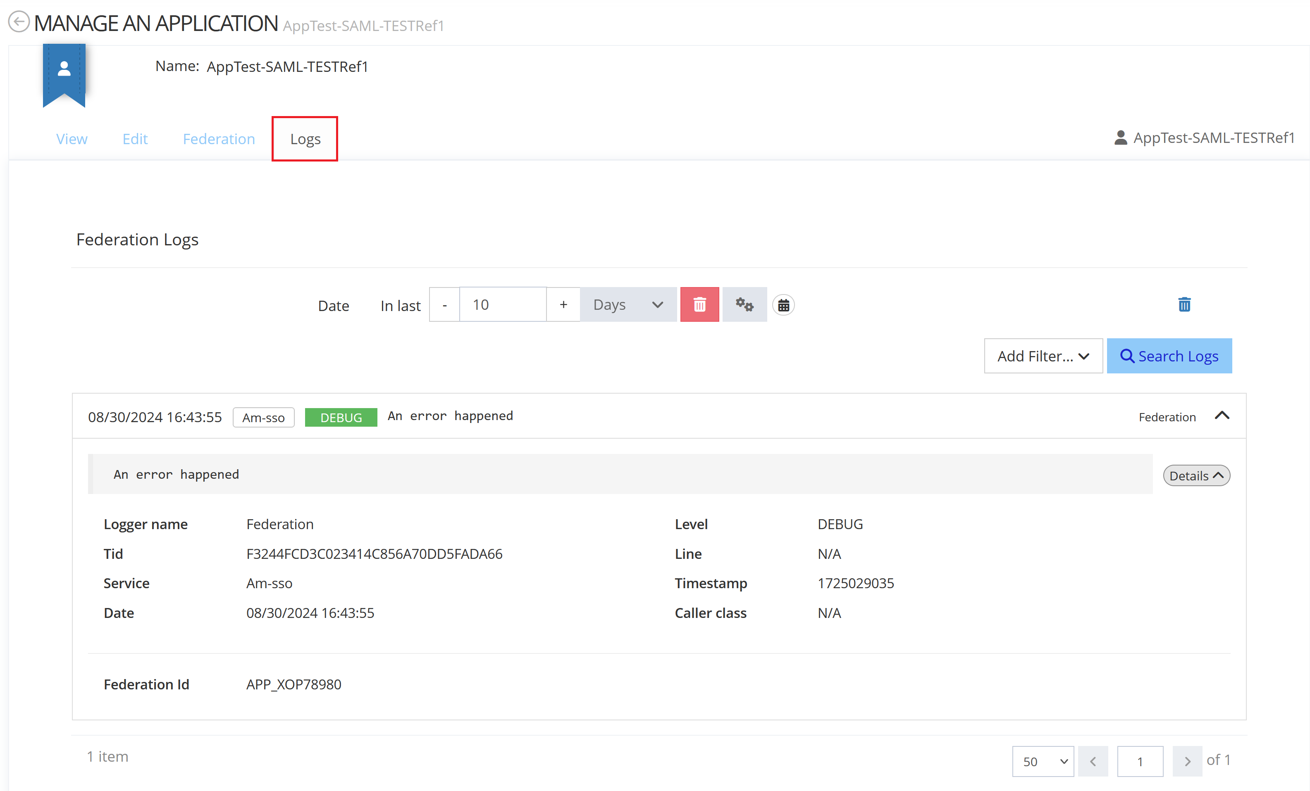Open the Edit tab
Image resolution: width=1310 pixels, height=791 pixels.
(x=134, y=139)
